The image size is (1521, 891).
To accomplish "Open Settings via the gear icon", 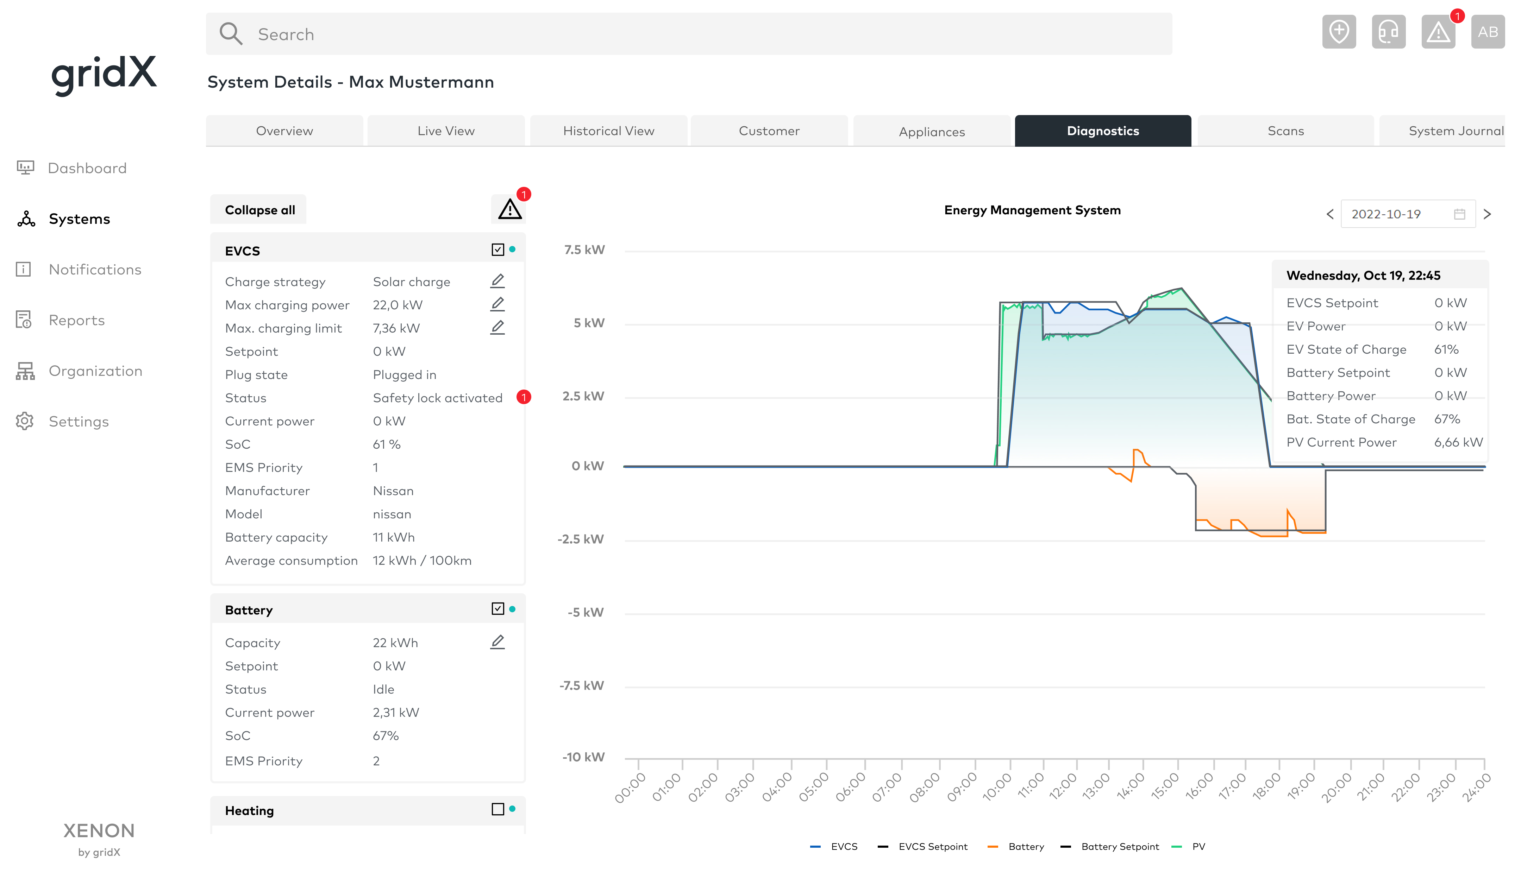I will pyautogui.click(x=24, y=421).
